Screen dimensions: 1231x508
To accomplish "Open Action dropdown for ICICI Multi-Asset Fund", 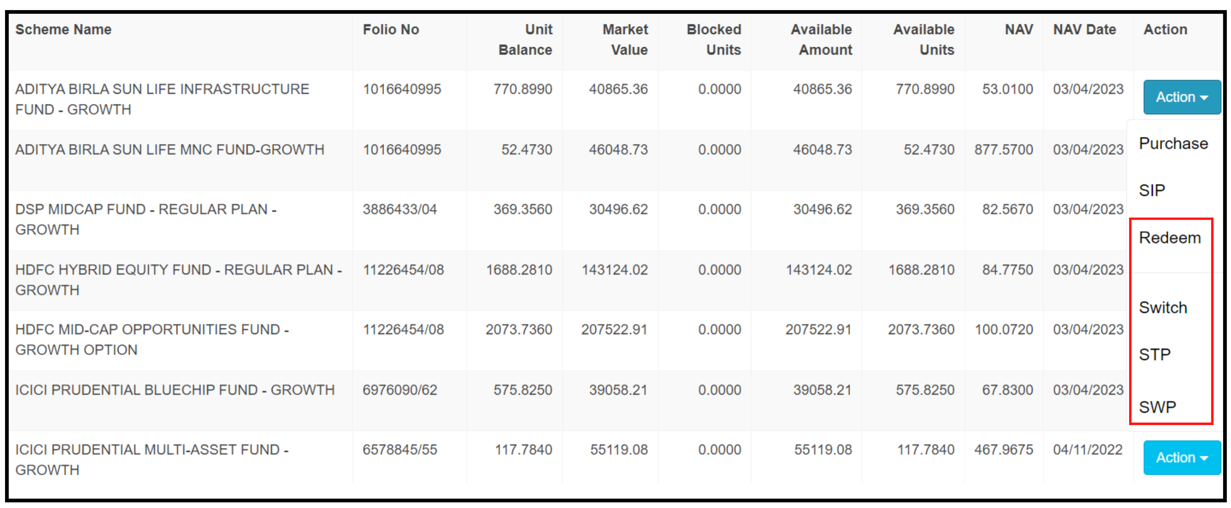I will [1181, 457].
